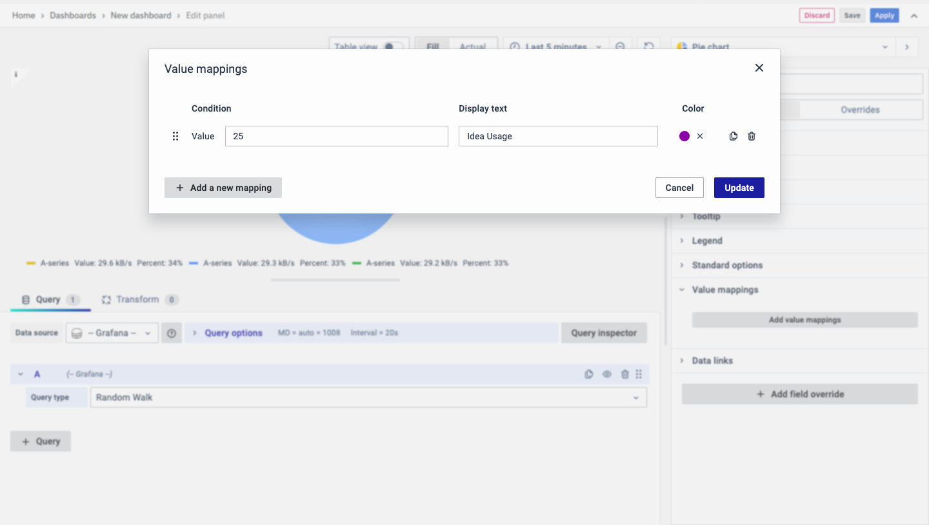Clear the purple mapping color
The image size is (929, 525).
pos(700,136)
